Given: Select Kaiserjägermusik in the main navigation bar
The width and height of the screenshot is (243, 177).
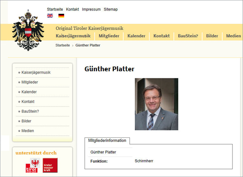Looking at the screenshot, I should pyautogui.click(x=73, y=36).
